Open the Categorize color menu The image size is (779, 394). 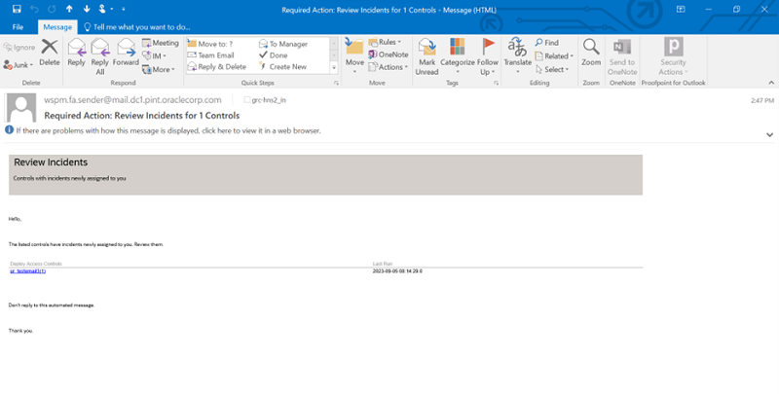457,56
